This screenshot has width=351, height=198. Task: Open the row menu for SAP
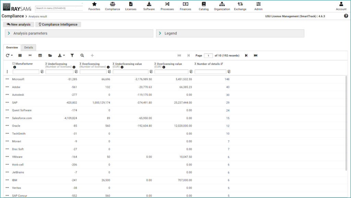coord(7,102)
